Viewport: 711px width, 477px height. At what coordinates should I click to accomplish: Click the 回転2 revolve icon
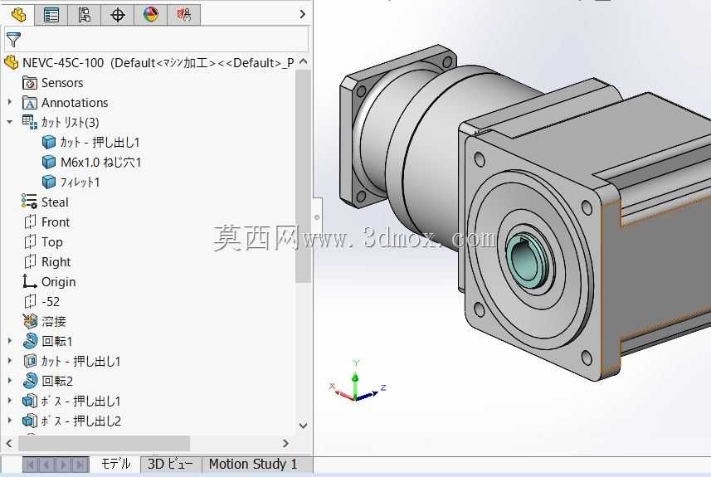pyautogui.click(x=30, y=381)
